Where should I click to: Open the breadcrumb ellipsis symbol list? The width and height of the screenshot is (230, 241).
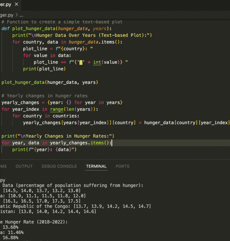21,15
